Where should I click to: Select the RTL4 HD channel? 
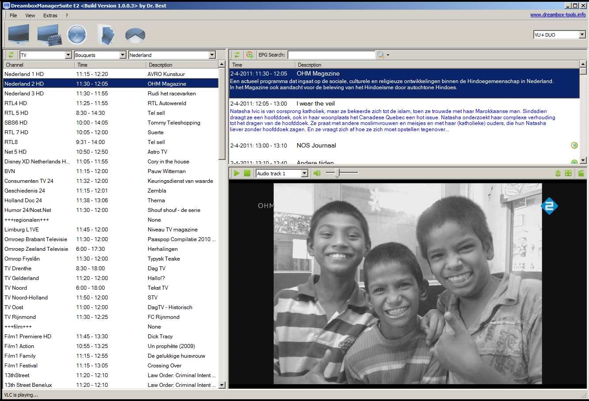click(111, 103)
